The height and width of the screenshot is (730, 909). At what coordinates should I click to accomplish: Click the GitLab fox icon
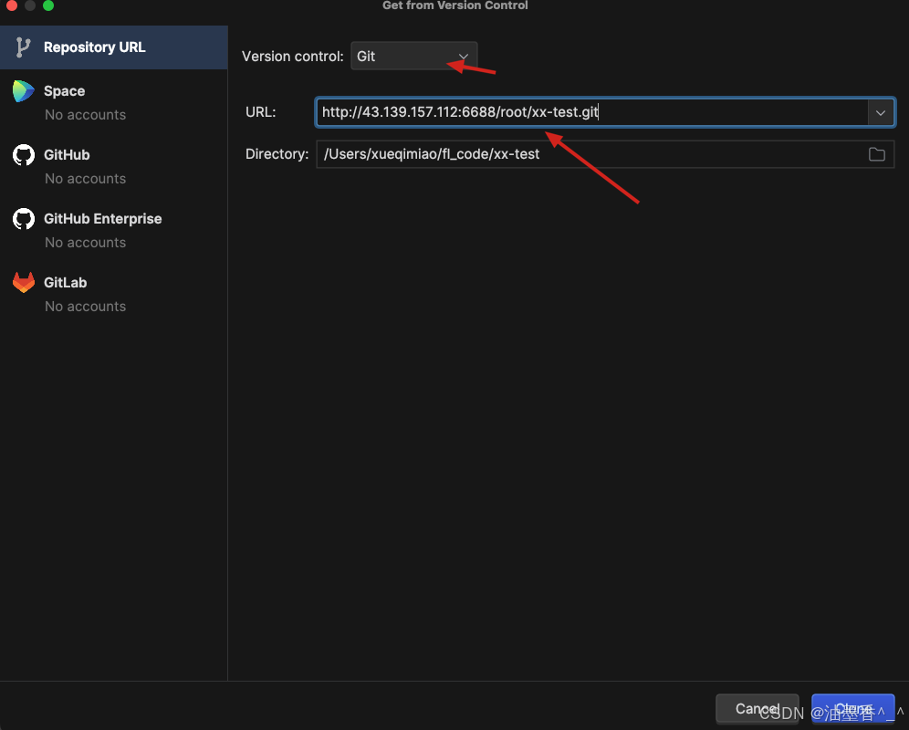coord(23,282)
